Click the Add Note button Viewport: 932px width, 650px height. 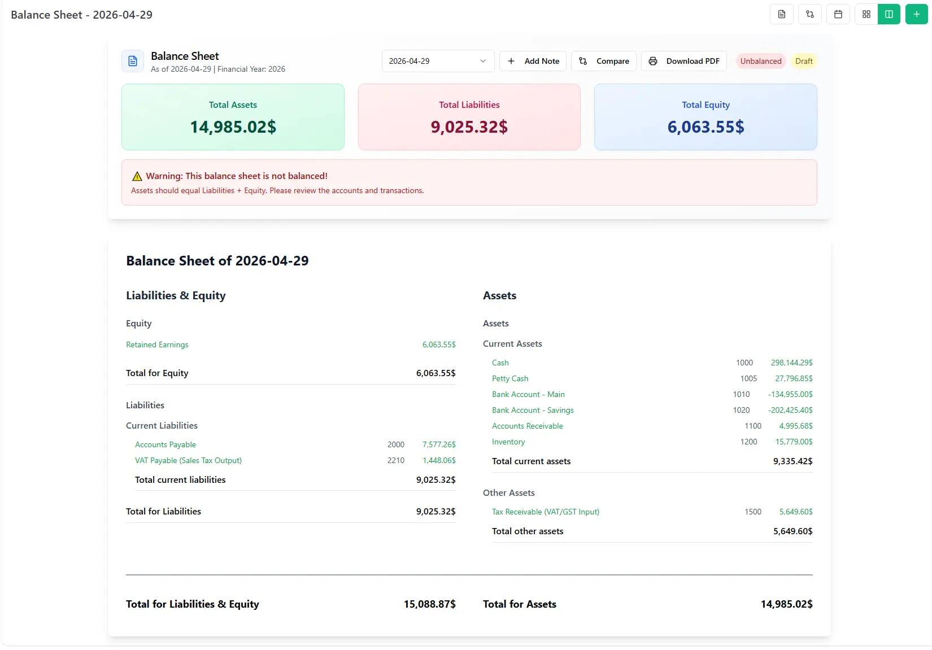(x=533, y=61)
